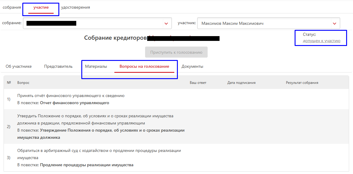Open the «Представитель» tab
Screen dimensions: 353x174
point(58,66)
